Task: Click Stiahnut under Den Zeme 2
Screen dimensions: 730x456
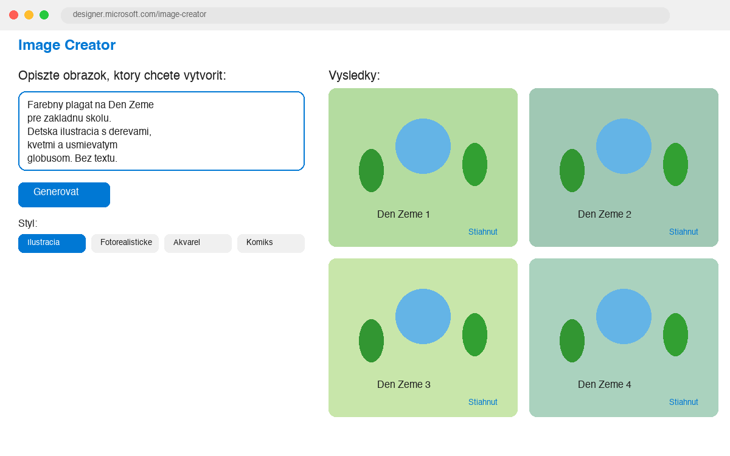Action: click(x=683, y=232)
